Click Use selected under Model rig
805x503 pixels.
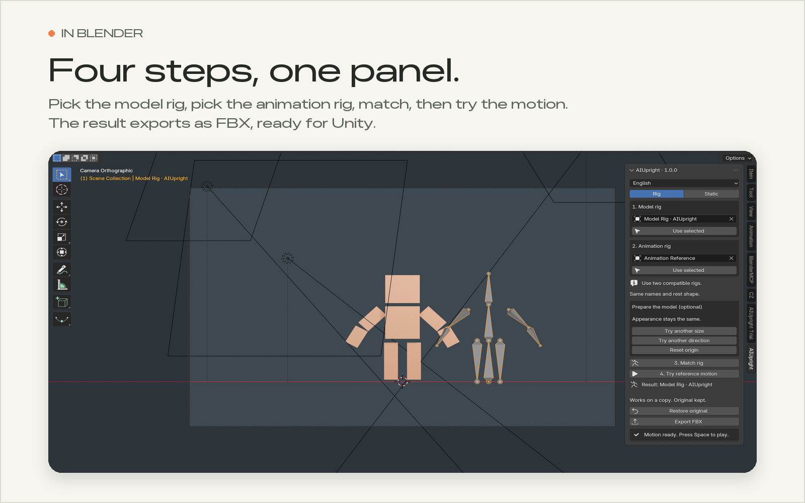[x=684, y=231]
